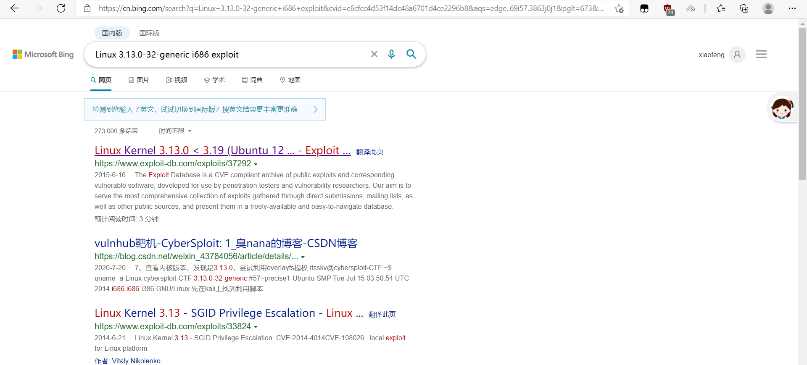Open the red extension with badge 24
This screenshot has height=365, width=807.
tap(668, 9)
